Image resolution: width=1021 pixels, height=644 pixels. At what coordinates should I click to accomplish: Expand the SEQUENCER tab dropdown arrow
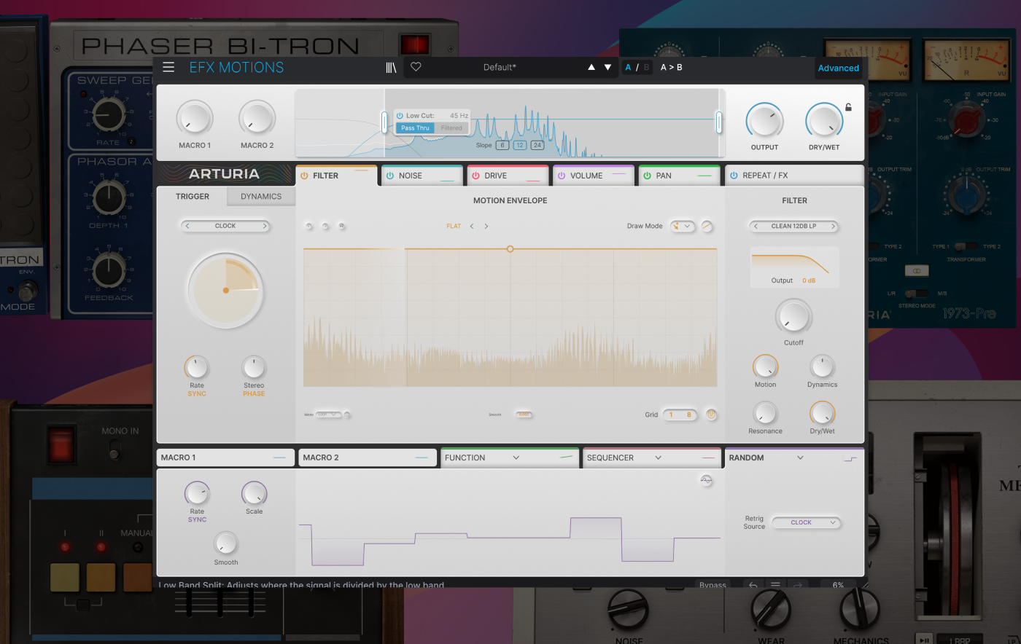click(658, 458)
